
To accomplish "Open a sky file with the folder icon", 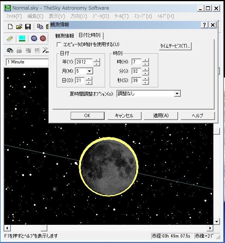I will pyautogui.click(x=19, y=27).
